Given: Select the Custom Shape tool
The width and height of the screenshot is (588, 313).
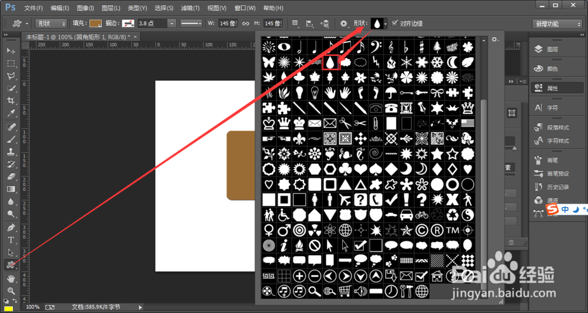Looking at the screenshot, I should click(x=10, y=265).
